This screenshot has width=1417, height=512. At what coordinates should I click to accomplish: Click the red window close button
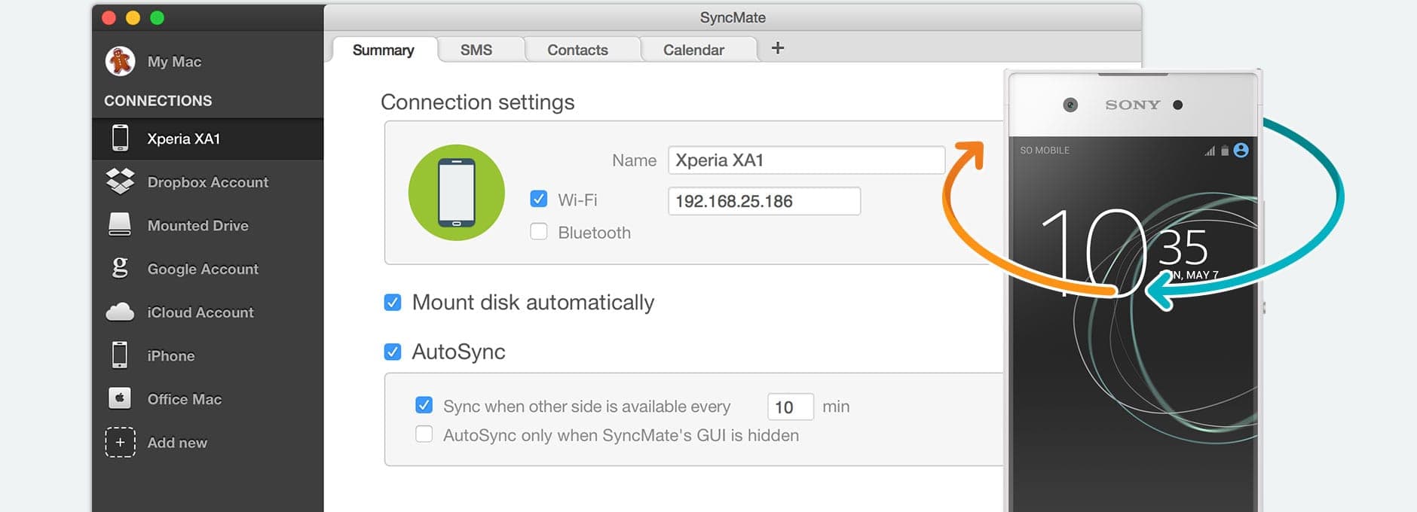coord(109,17)
